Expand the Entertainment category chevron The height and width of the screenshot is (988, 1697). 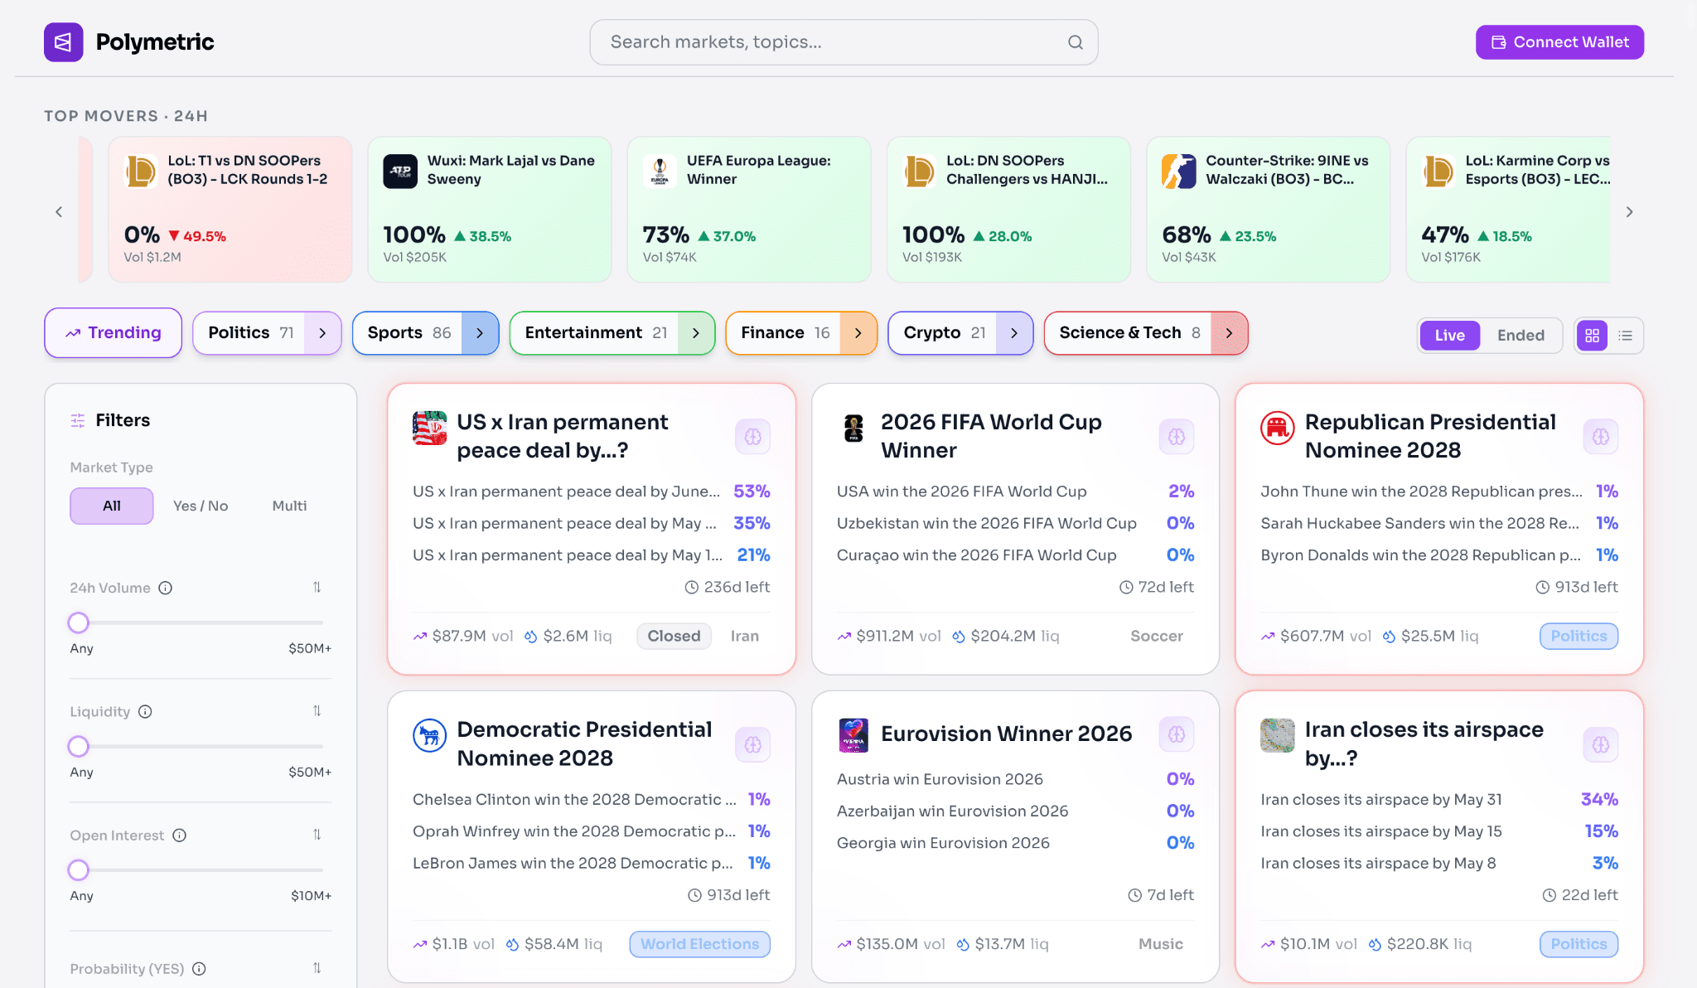[x=696, y=332]
